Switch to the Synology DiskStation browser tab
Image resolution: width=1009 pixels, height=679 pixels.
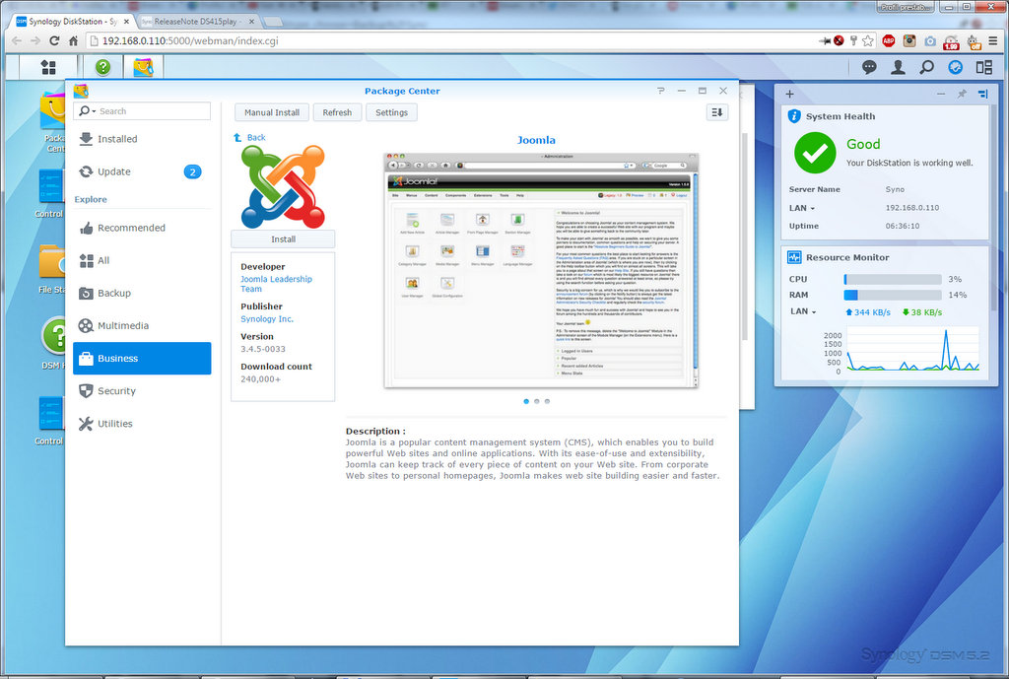click(x=73, y=22)
